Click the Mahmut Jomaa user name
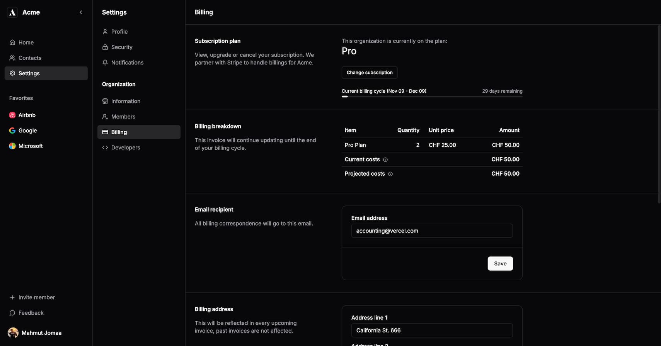The height and width of the screenshot is (346, 661). tap(41, 333)
